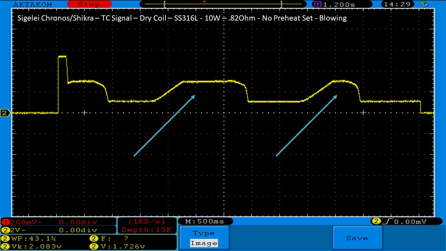This screenshot has width=446, height=251.
Task: Click the 1KS/s sample rate readout
Action: [x=146, y=222]
